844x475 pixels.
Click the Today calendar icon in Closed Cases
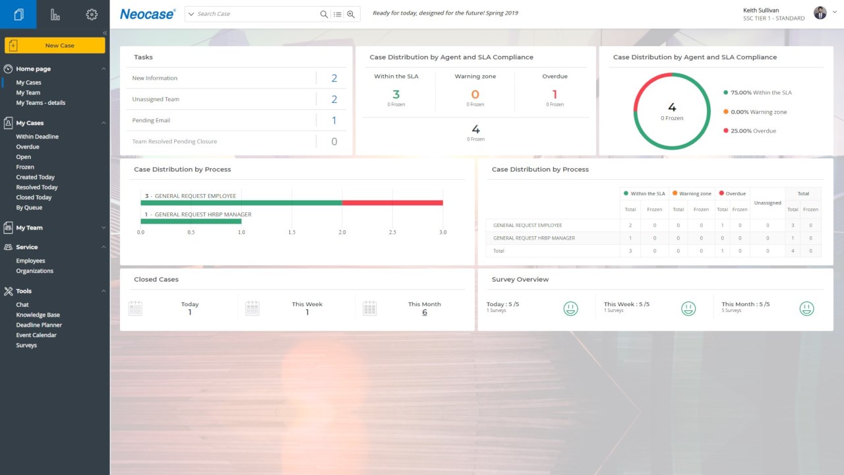135,308
